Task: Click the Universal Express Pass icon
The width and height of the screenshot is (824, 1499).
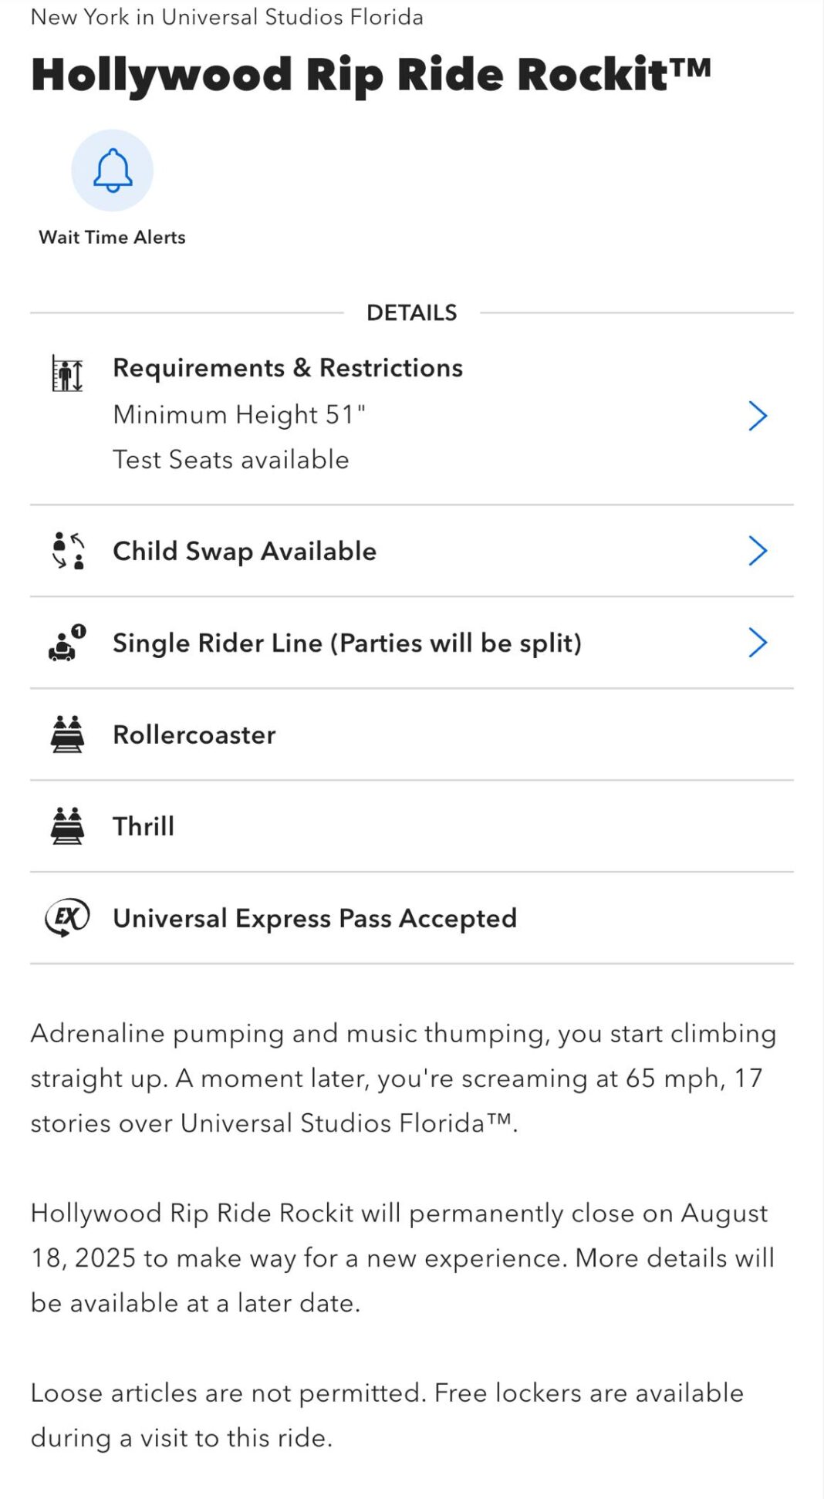Action: click(67, 918)
